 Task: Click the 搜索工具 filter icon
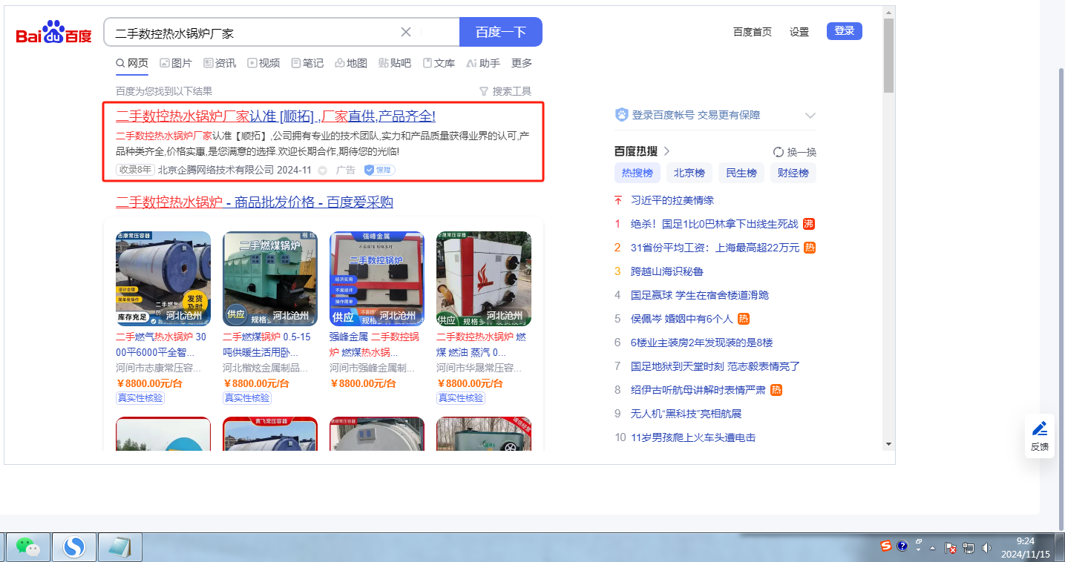tap(484, 91)
